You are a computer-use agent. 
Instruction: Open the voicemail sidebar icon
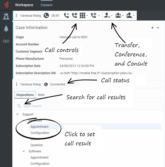click(6, 41)
